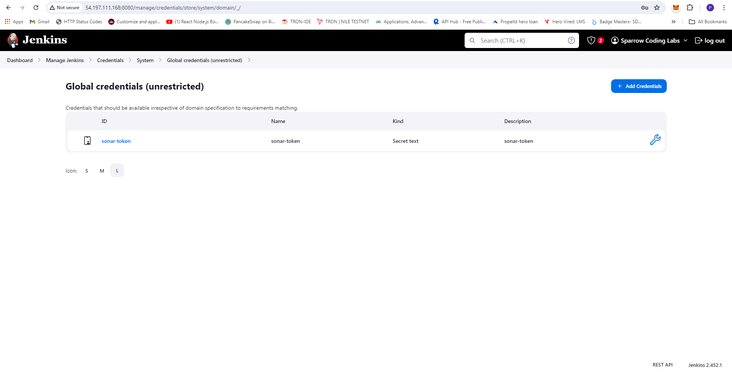This screenshot has width=732, height=376.
Task: Open the sonar-token credential ID link
Action: pos(116,141)
